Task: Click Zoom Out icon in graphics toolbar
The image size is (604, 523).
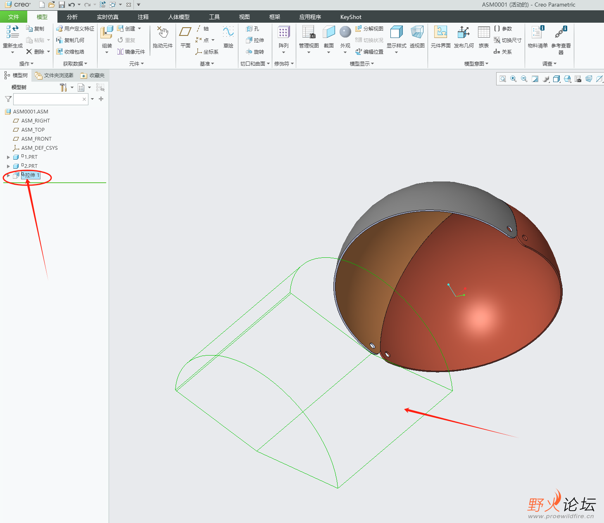Action: coord(524,79)
